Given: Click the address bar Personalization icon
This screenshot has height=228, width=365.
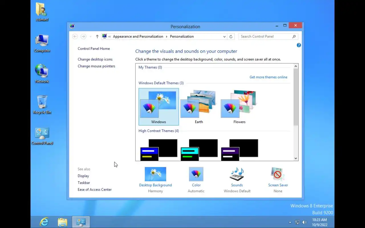Looking at the screenshot, I should [x=104, y=36].
